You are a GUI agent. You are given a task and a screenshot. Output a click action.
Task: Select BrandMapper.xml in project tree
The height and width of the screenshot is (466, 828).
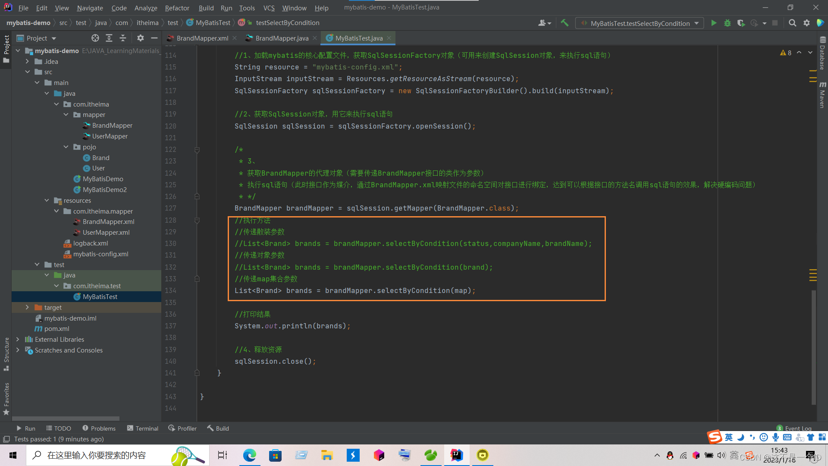click(x=108, y=222)
